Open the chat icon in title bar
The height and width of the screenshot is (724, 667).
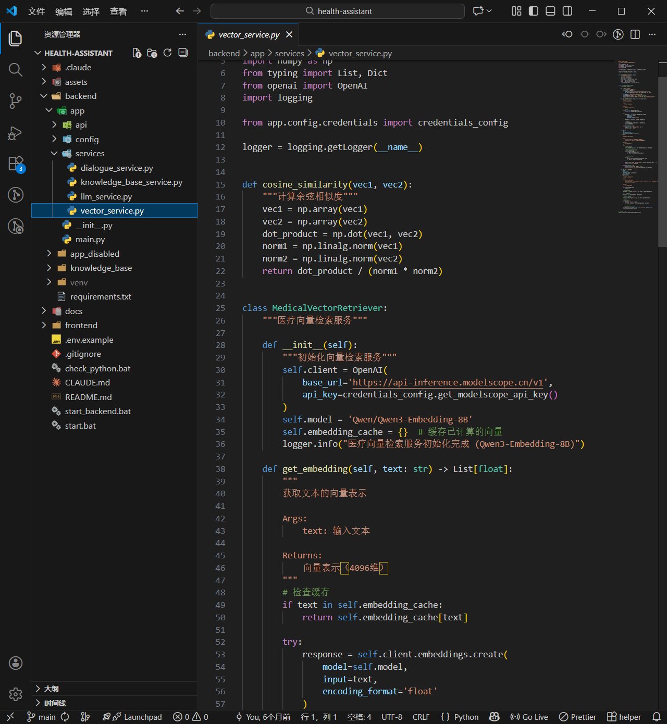(x=478, y=11)
